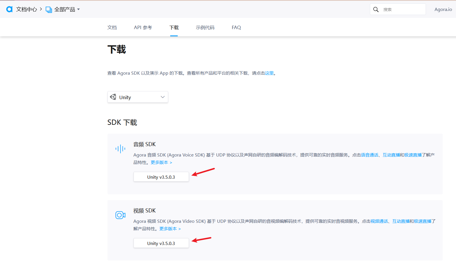
Task: Click the audio waveform icon
Action: (x=120, y=149)
